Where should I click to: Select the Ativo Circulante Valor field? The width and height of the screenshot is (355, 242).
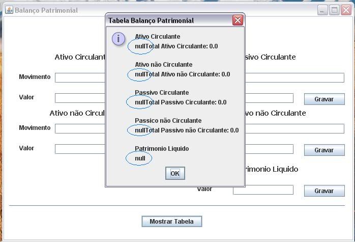pos(80,98)
